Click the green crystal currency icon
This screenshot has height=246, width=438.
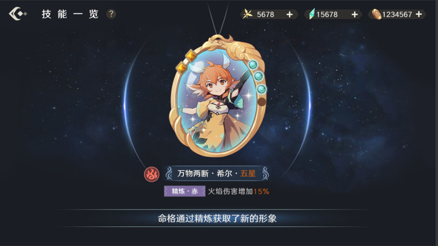click(x=312, y=14)
